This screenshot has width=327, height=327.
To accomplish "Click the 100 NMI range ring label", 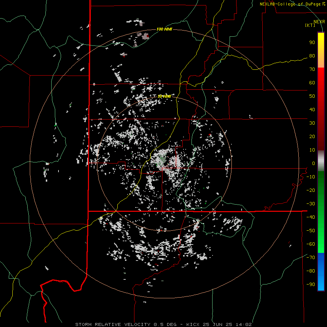I will (164, 29).
